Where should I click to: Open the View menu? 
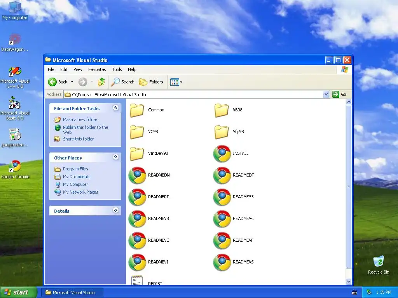click(78, 69)
